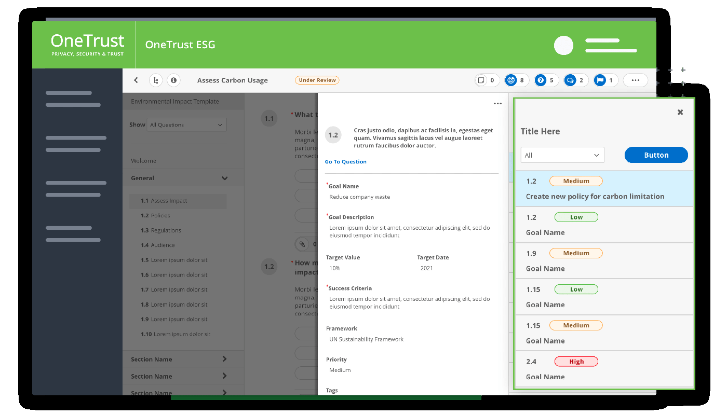View assessment info via the info icon
The image size is (727, 415).
pos(173,80)
